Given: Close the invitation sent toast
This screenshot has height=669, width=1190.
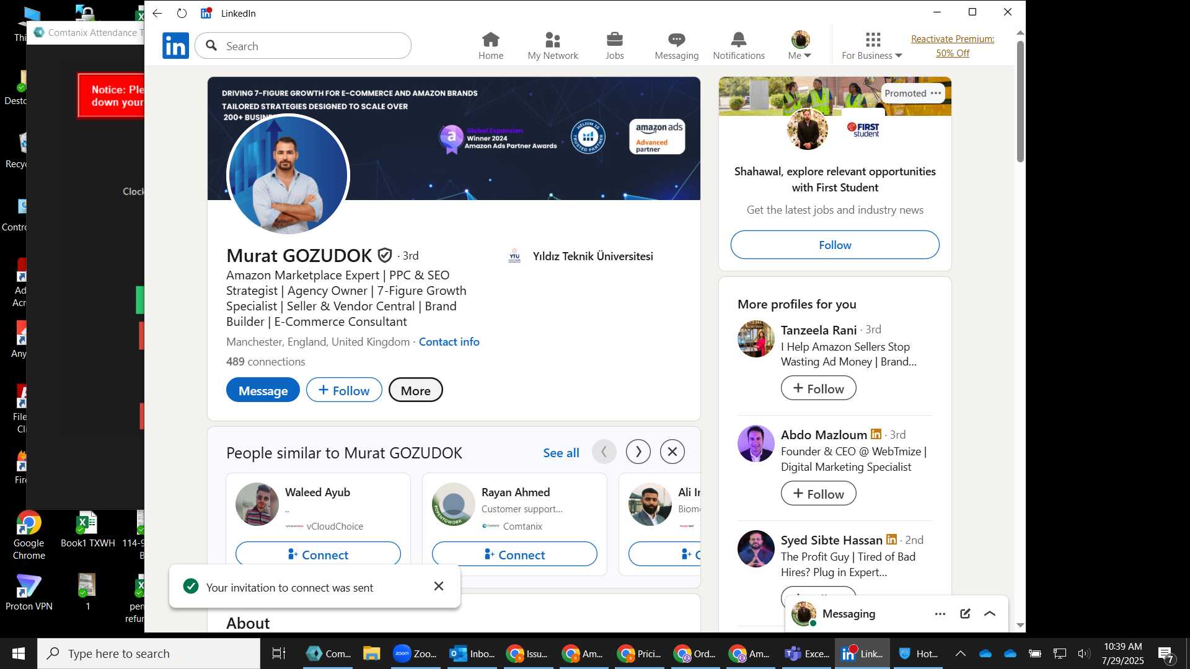Looking at the screenshot, I should coord(439,586).
